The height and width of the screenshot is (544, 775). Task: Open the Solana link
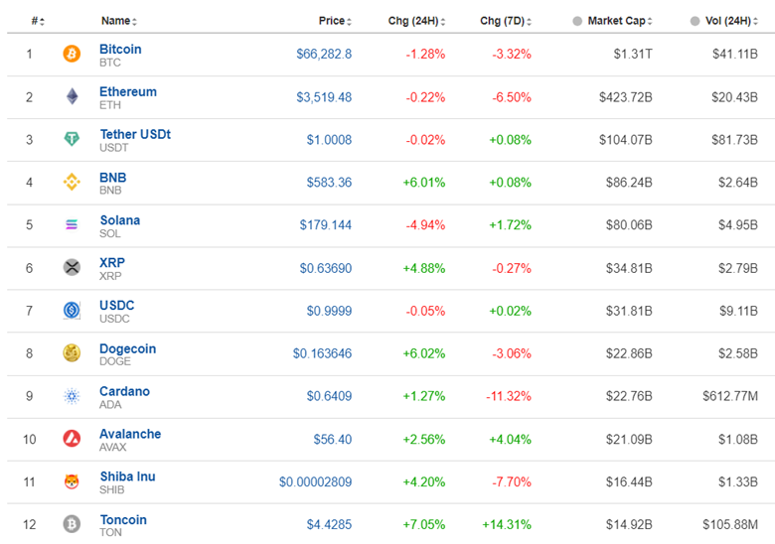[x=119, y=220]
